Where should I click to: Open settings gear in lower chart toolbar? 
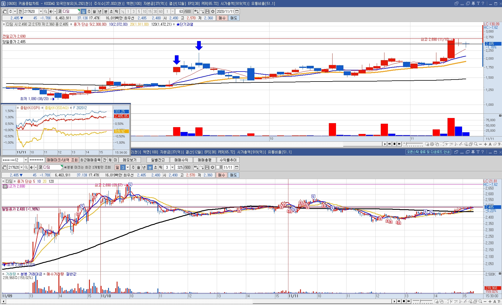point(212,167)
